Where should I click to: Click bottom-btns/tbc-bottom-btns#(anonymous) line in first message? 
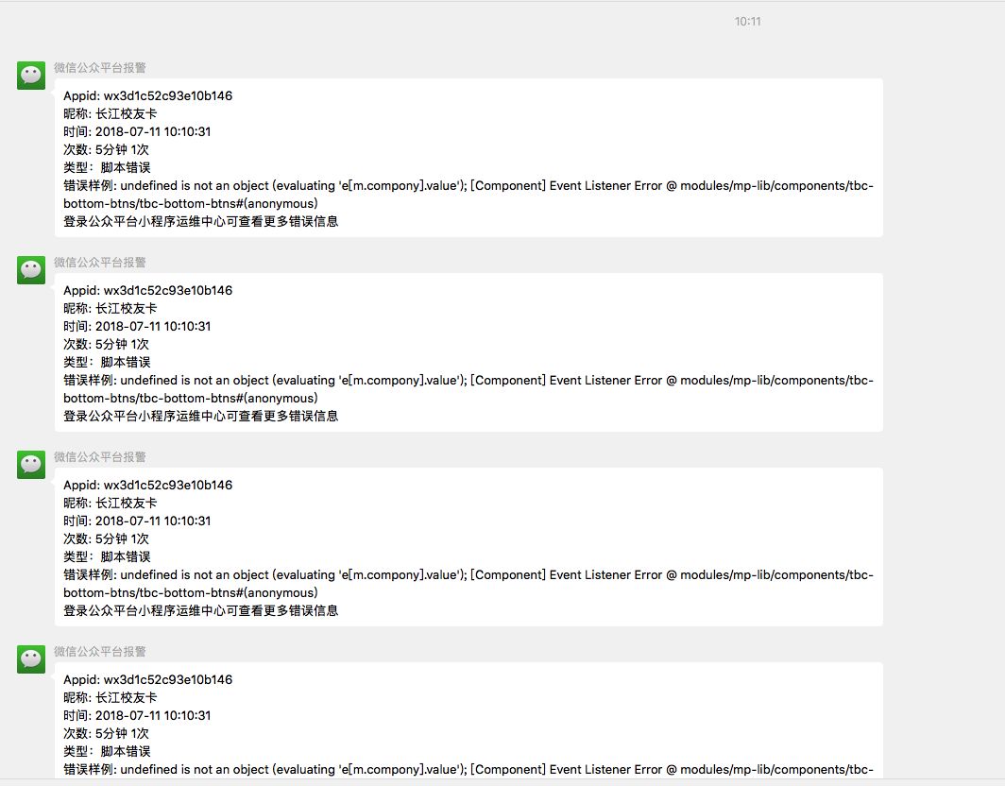(x=191, y=203)
